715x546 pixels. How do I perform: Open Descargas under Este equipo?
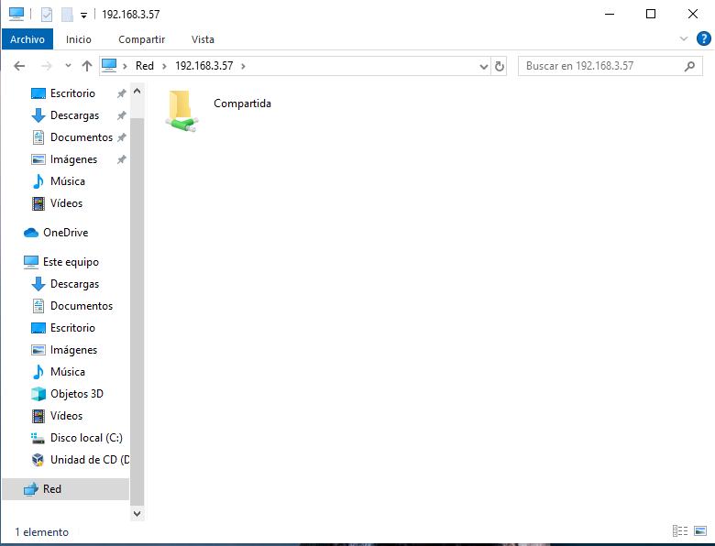point(66,284)
